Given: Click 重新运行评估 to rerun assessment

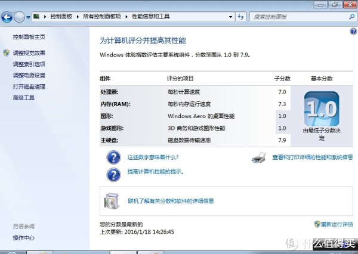Looking at the screenshot, I should [x=337, y=224].
